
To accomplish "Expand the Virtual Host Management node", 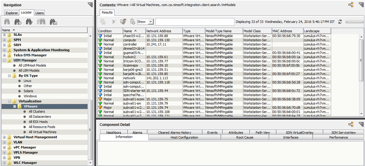I will [4, 137].
